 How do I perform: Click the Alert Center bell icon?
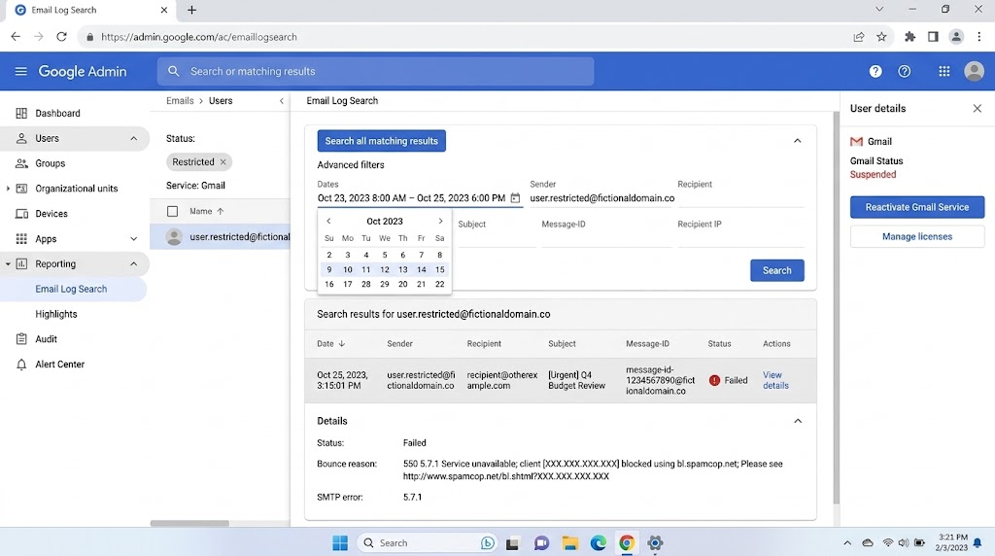click(x=21, y=365)
